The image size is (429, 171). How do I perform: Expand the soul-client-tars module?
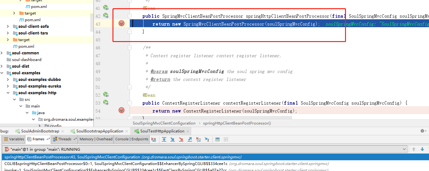tap(8, 33)
